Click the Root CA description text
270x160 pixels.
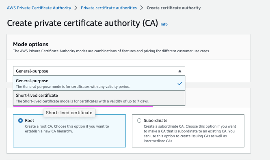(x=67, y=129)
